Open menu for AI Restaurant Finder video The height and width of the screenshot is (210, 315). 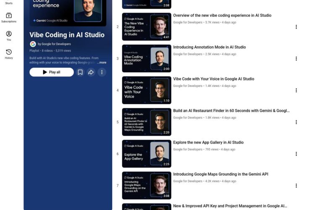296,122
